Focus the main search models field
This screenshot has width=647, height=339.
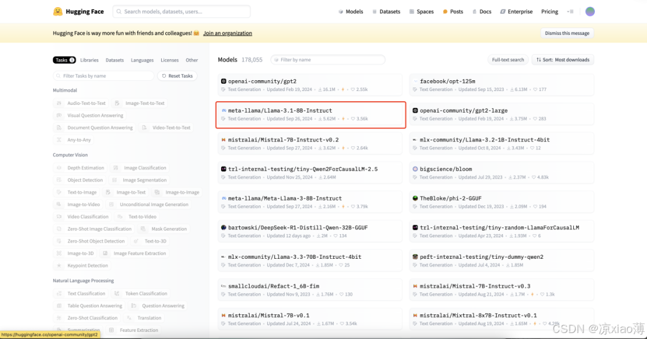click(182, 11)
